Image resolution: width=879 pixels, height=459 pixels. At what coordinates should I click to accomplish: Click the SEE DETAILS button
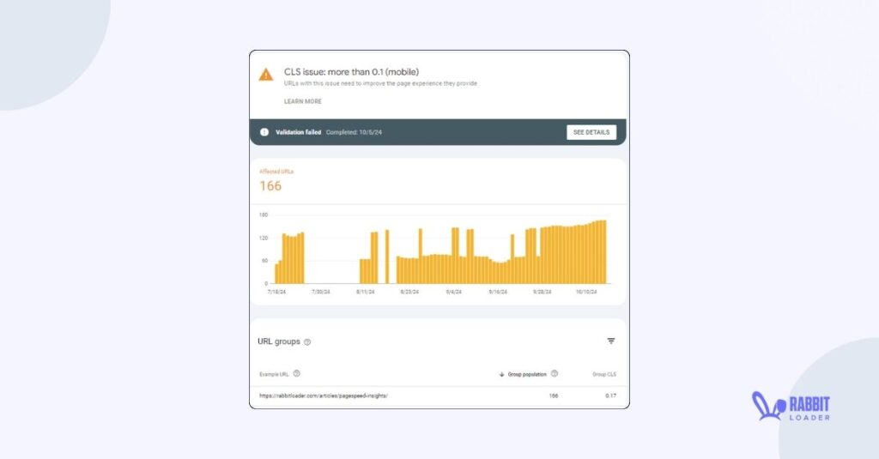click(x=591, y=132)
